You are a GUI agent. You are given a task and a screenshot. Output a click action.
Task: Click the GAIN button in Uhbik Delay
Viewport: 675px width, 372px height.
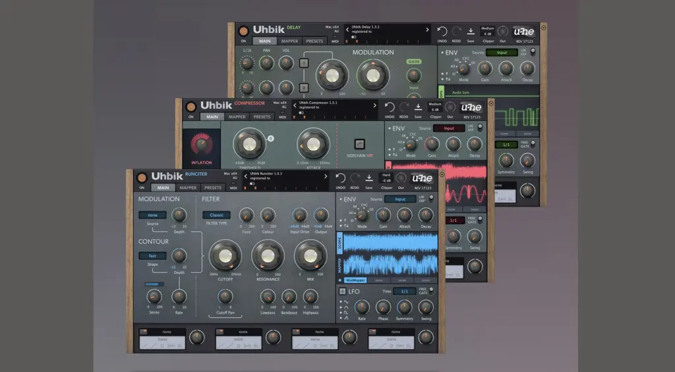[413, 61]
